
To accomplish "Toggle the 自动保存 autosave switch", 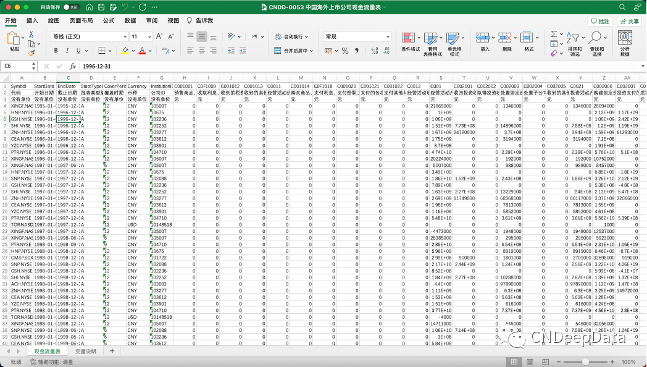I will click(x=72, y=7).
